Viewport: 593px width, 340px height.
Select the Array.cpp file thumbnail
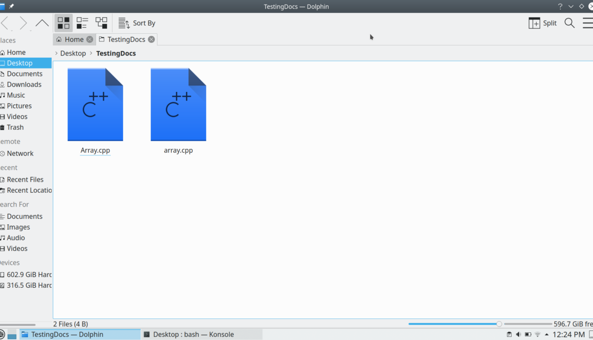point(95,104)
